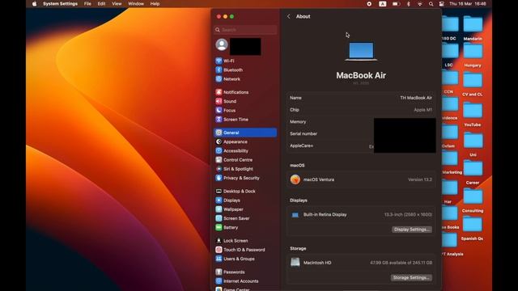Open the Apple menu
This screenshot has width=518, height=291.
pyautogui.click(x=34, y=4)
